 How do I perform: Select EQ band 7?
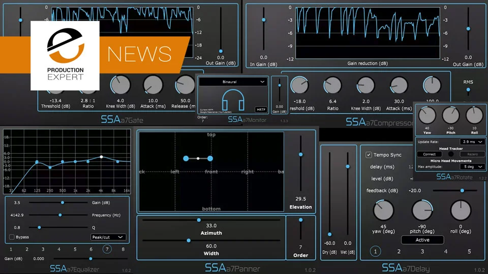tap(107, 249)
